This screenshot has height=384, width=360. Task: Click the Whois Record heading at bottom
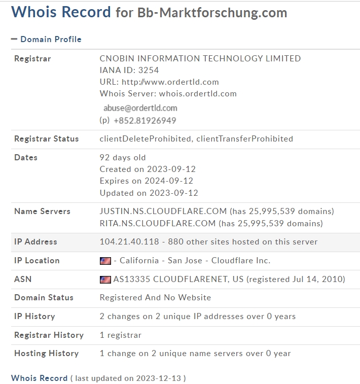[39, 378]
